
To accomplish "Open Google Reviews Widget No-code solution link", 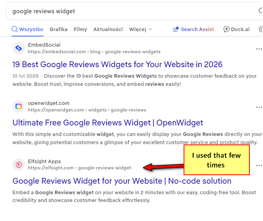I will click(122, 181).
